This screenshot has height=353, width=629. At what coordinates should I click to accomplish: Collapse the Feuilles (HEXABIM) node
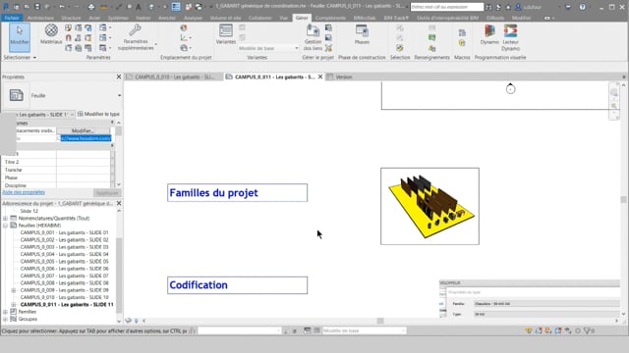(5, 226)
